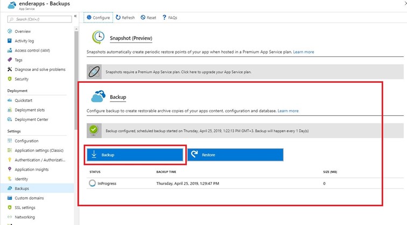
Task: Click the Diagnose wrench icon
Action: pyautogui.click(x=10, y=69)
